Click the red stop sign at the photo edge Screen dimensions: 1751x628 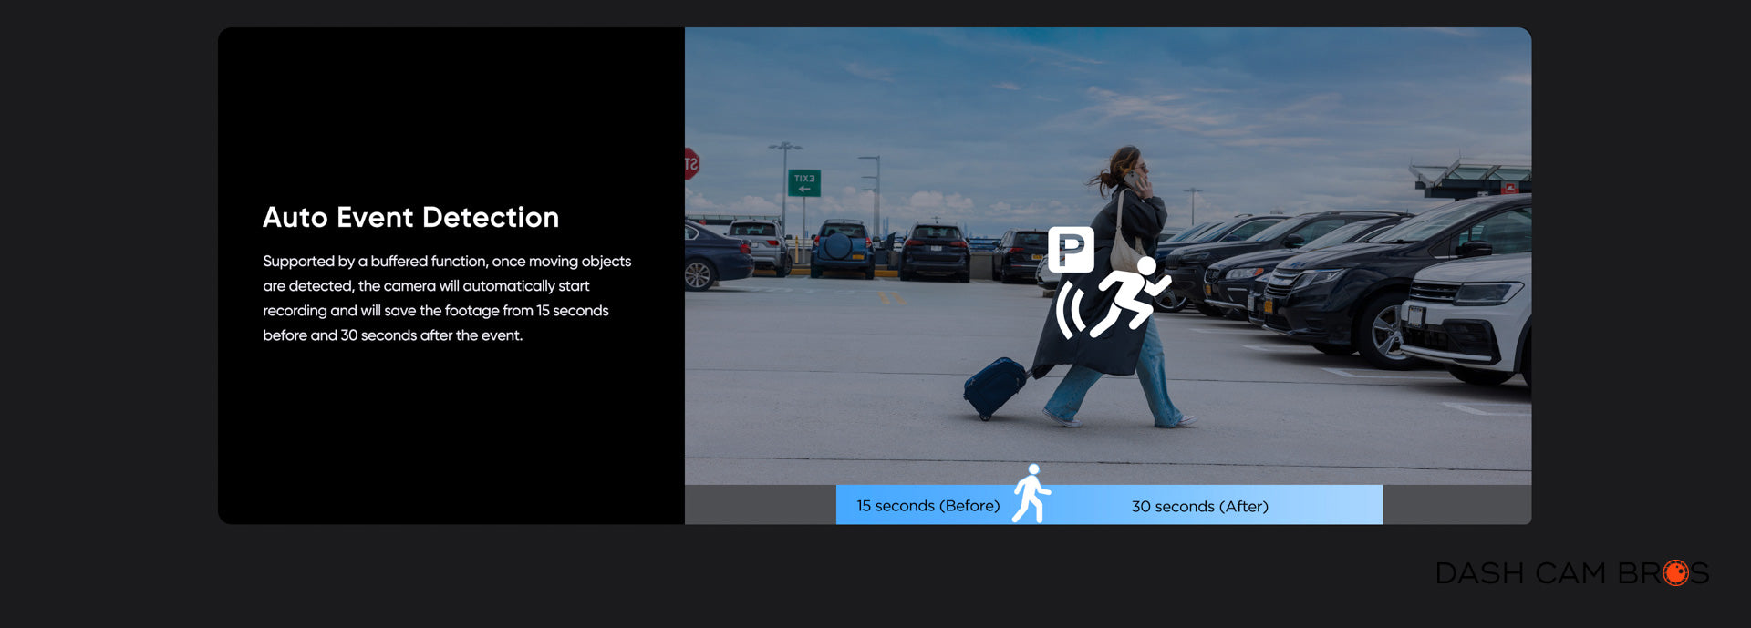click(691, 164)
